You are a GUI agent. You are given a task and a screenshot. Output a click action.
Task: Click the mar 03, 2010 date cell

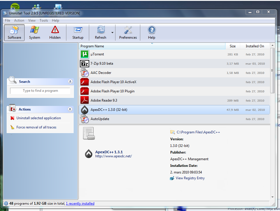click(x=255, y=64)
